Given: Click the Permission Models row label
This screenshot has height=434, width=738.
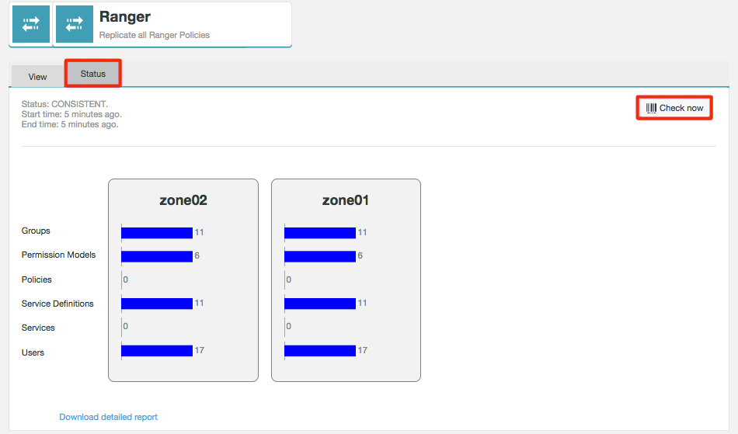Looking at the screenshot, I should pyautogui.click(x=58, y=255).
